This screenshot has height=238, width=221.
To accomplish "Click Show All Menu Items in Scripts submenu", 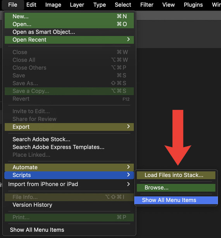I will tap(176, 200).
